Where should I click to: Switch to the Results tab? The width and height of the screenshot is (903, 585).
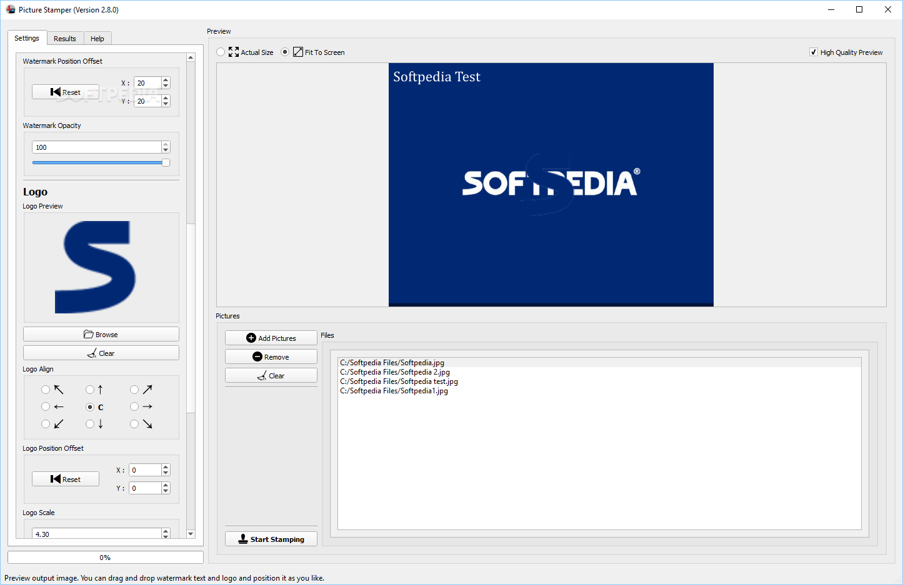(65, 39)
